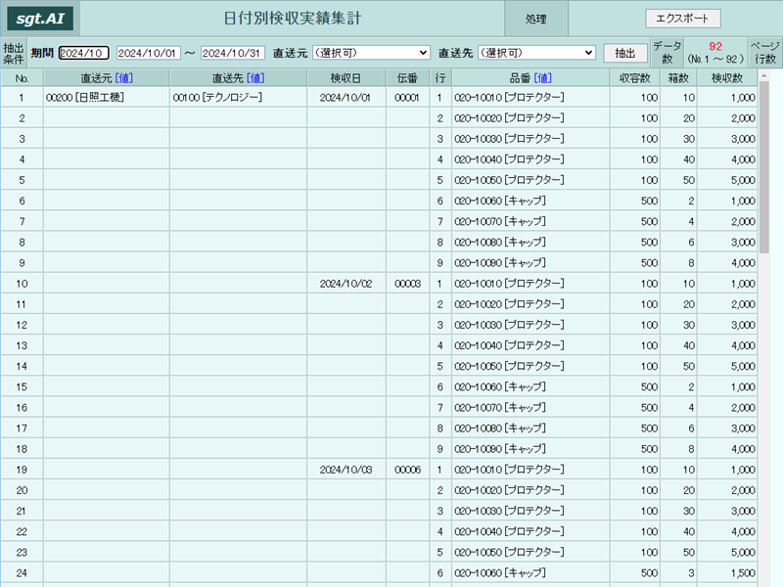This screenshot has height=587, width=783.
Task: Click the 抽出条件 label
Action: [x=14, y=53]
